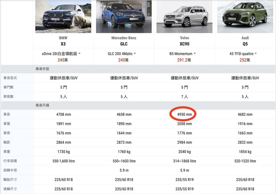Select the 4658 mm length value
The image size is (276, 194).
click(x=124, y=114)
